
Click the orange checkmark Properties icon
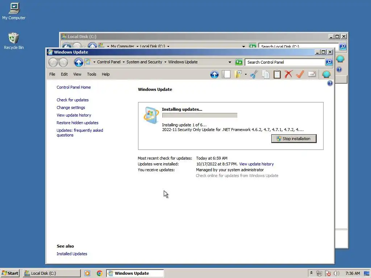pos(300,74)
